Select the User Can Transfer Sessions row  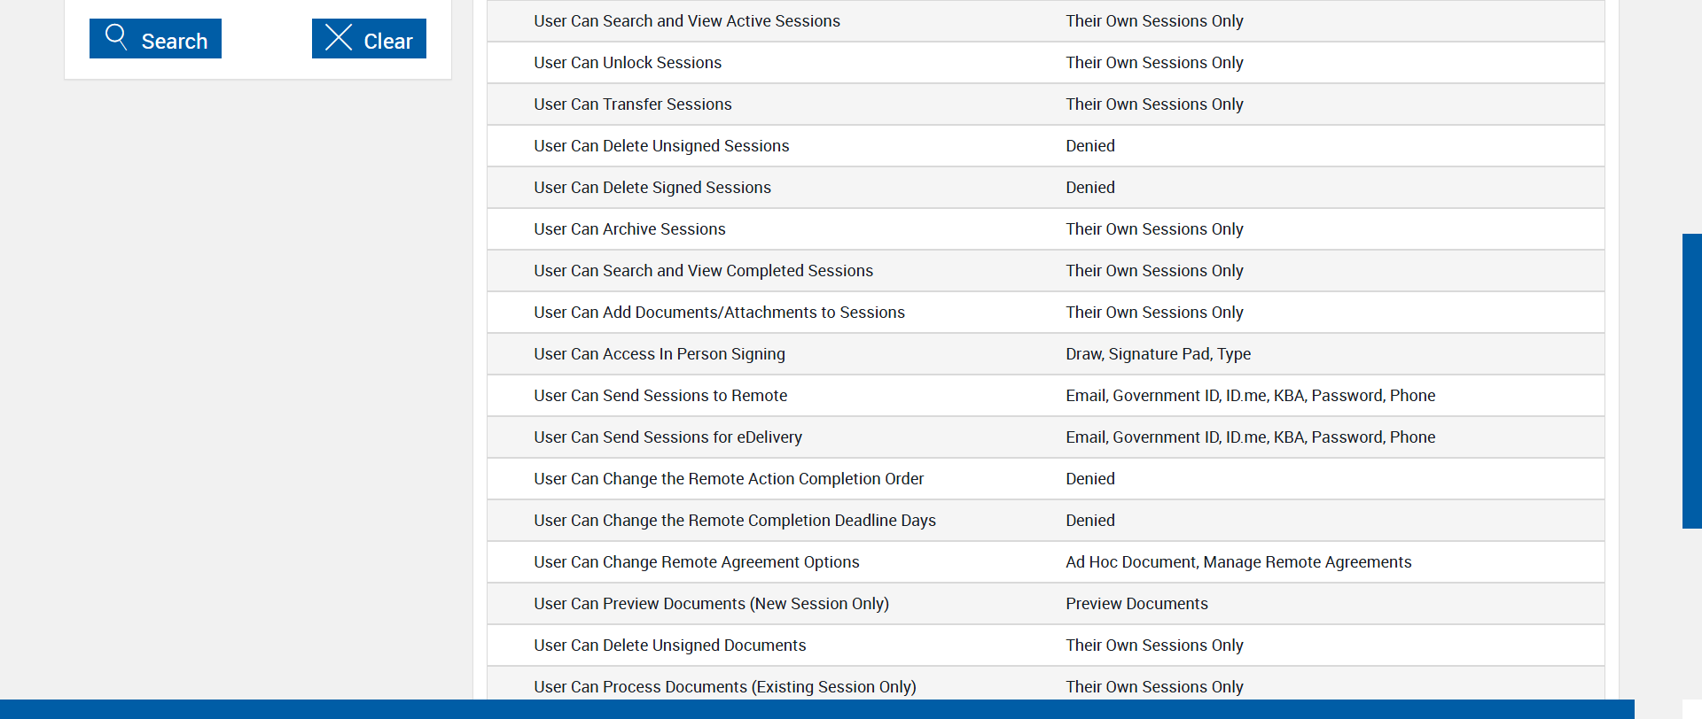point(633,104)
